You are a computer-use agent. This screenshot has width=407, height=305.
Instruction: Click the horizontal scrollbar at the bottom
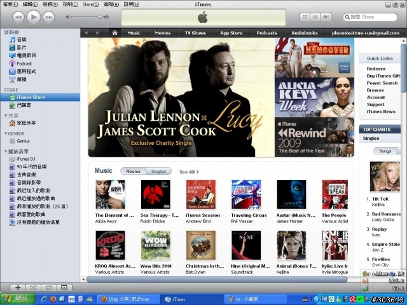[x=217, y=280]
